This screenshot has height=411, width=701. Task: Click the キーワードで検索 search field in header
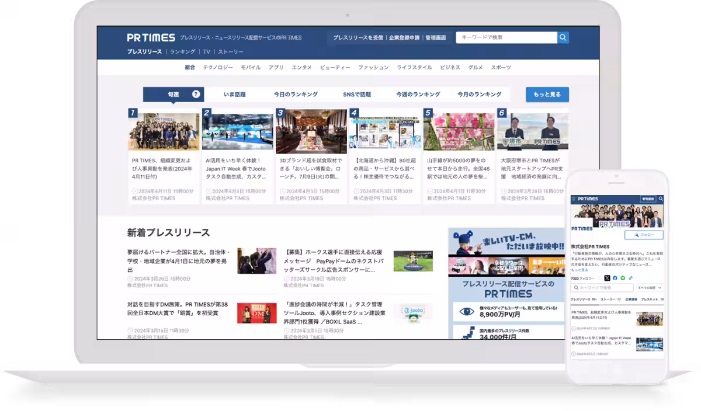pos(506,37)
